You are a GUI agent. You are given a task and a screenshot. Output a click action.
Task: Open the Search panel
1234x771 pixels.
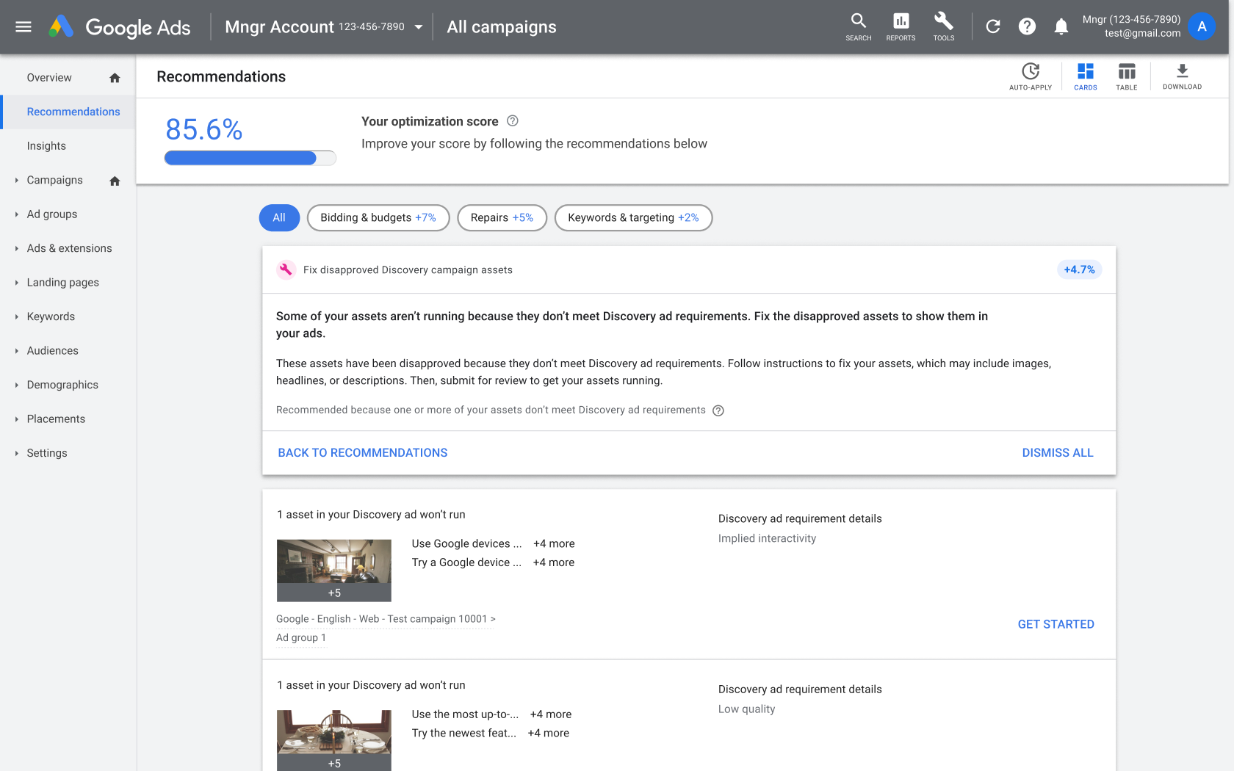pos(858,26)
